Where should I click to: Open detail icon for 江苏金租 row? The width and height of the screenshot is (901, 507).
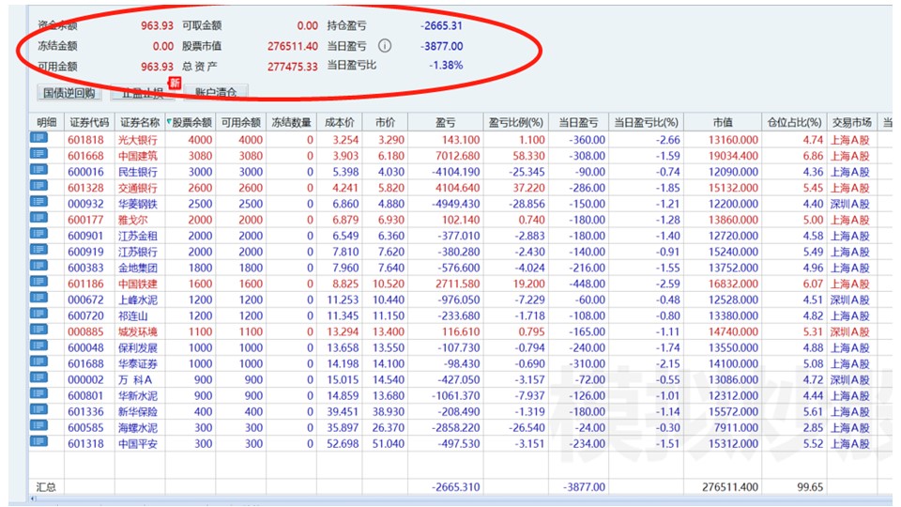[x=39, y=234]
